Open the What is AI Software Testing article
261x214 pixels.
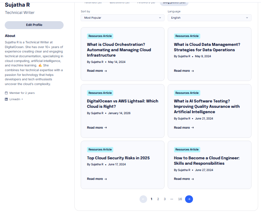point(207,107)
